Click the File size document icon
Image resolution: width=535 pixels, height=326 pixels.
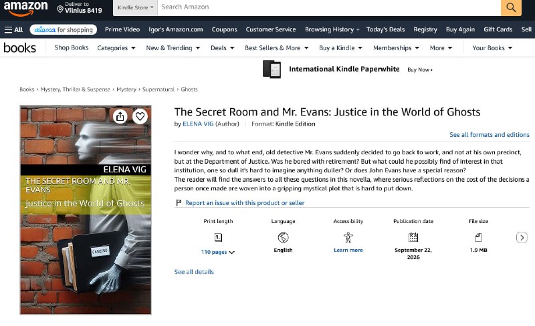478,237
